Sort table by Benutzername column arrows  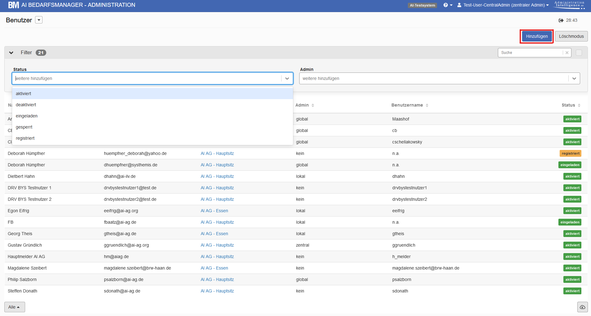pos(427,105)
